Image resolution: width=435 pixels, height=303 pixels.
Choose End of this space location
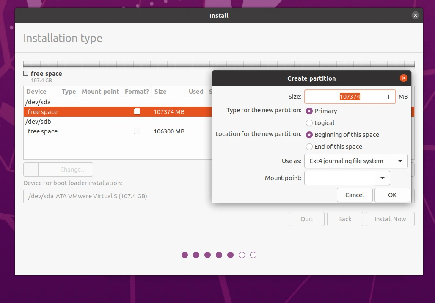pos(309,147)
